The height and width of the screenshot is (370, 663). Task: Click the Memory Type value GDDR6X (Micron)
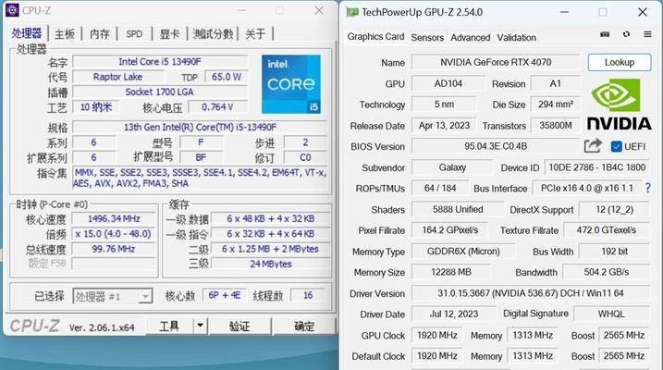[x=463, y=252]
